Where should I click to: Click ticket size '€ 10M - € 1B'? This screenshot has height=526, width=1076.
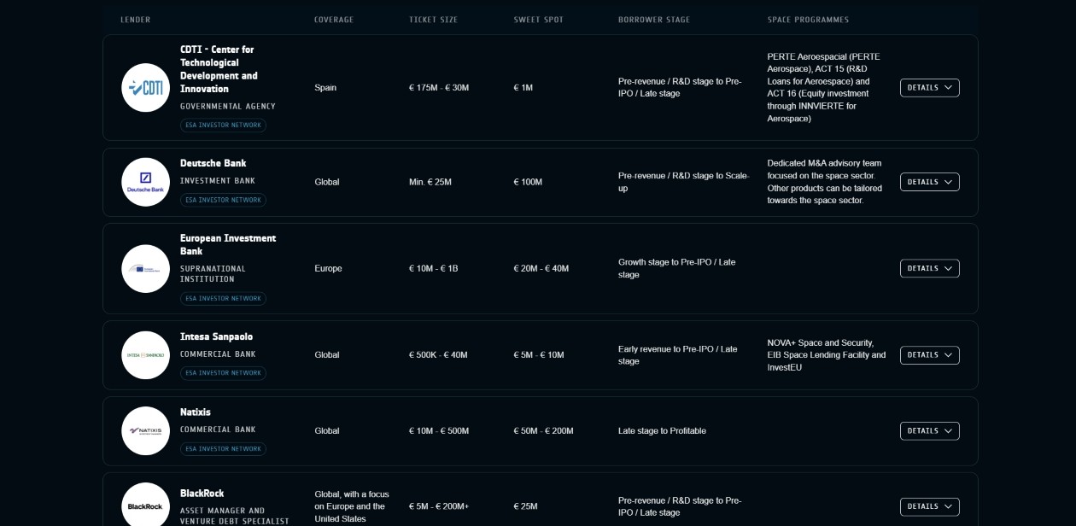click(x=434, y=268)
